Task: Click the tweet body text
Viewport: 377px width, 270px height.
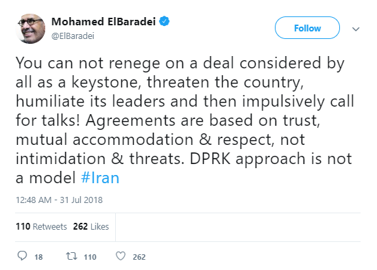Action: [184, 120]
